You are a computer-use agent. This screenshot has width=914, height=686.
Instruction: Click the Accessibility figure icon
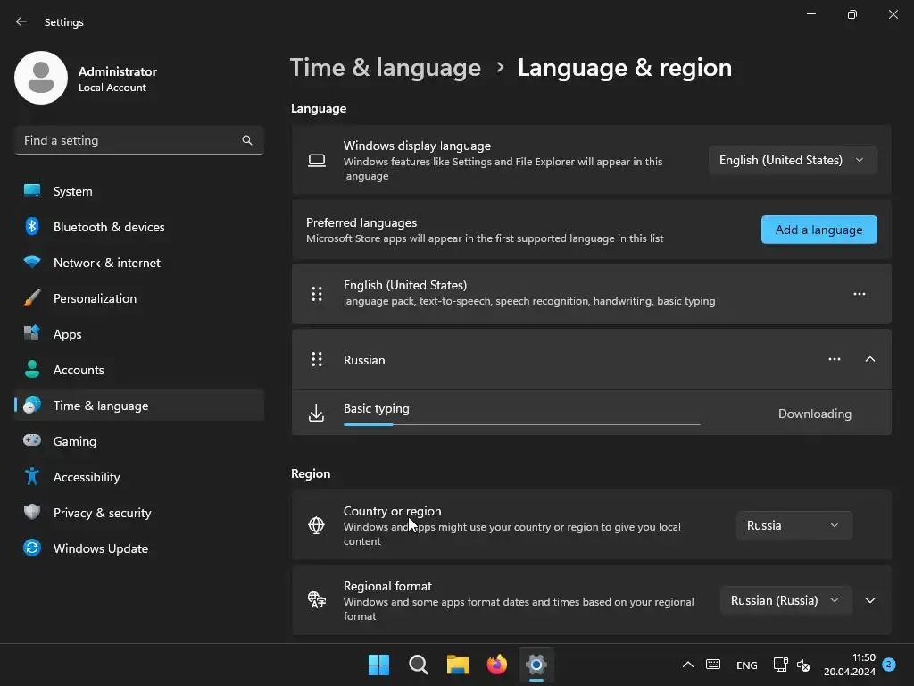pyautogui.click(x=32, y=477)
